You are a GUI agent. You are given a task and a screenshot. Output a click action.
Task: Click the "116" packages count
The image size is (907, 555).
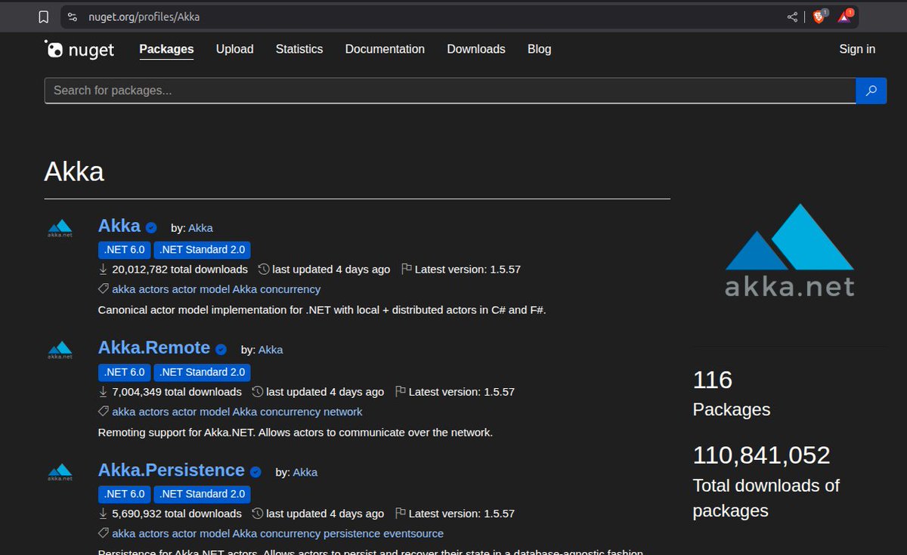pos(713,380)
